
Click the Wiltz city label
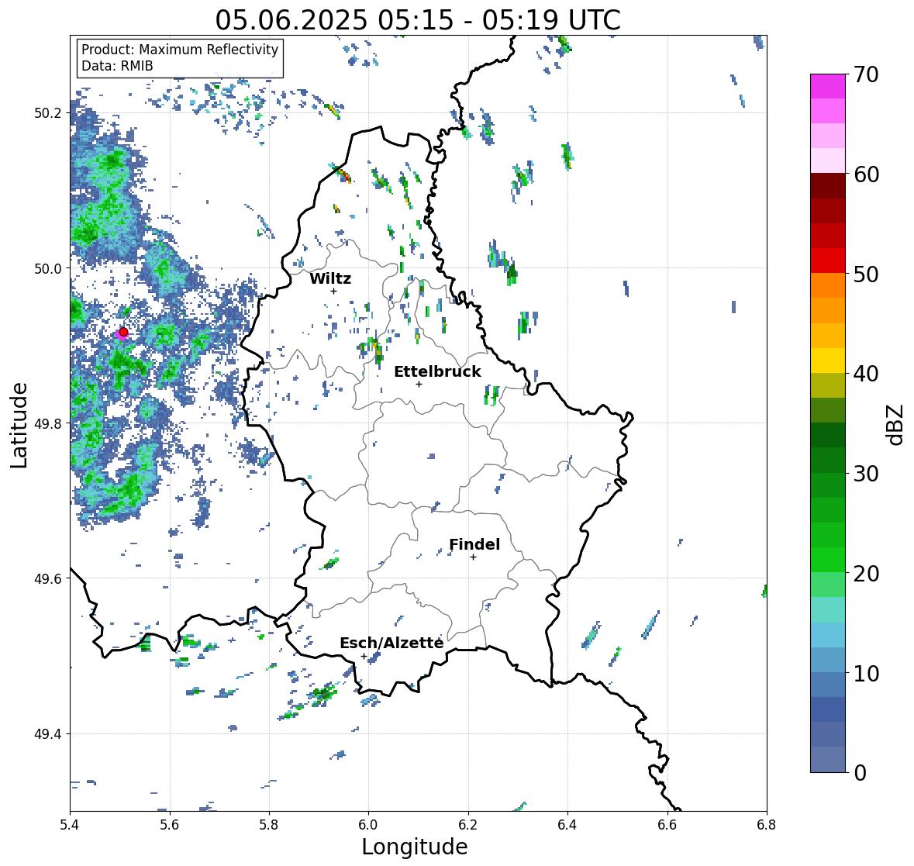pyautogui.click(x=330, y=278)
